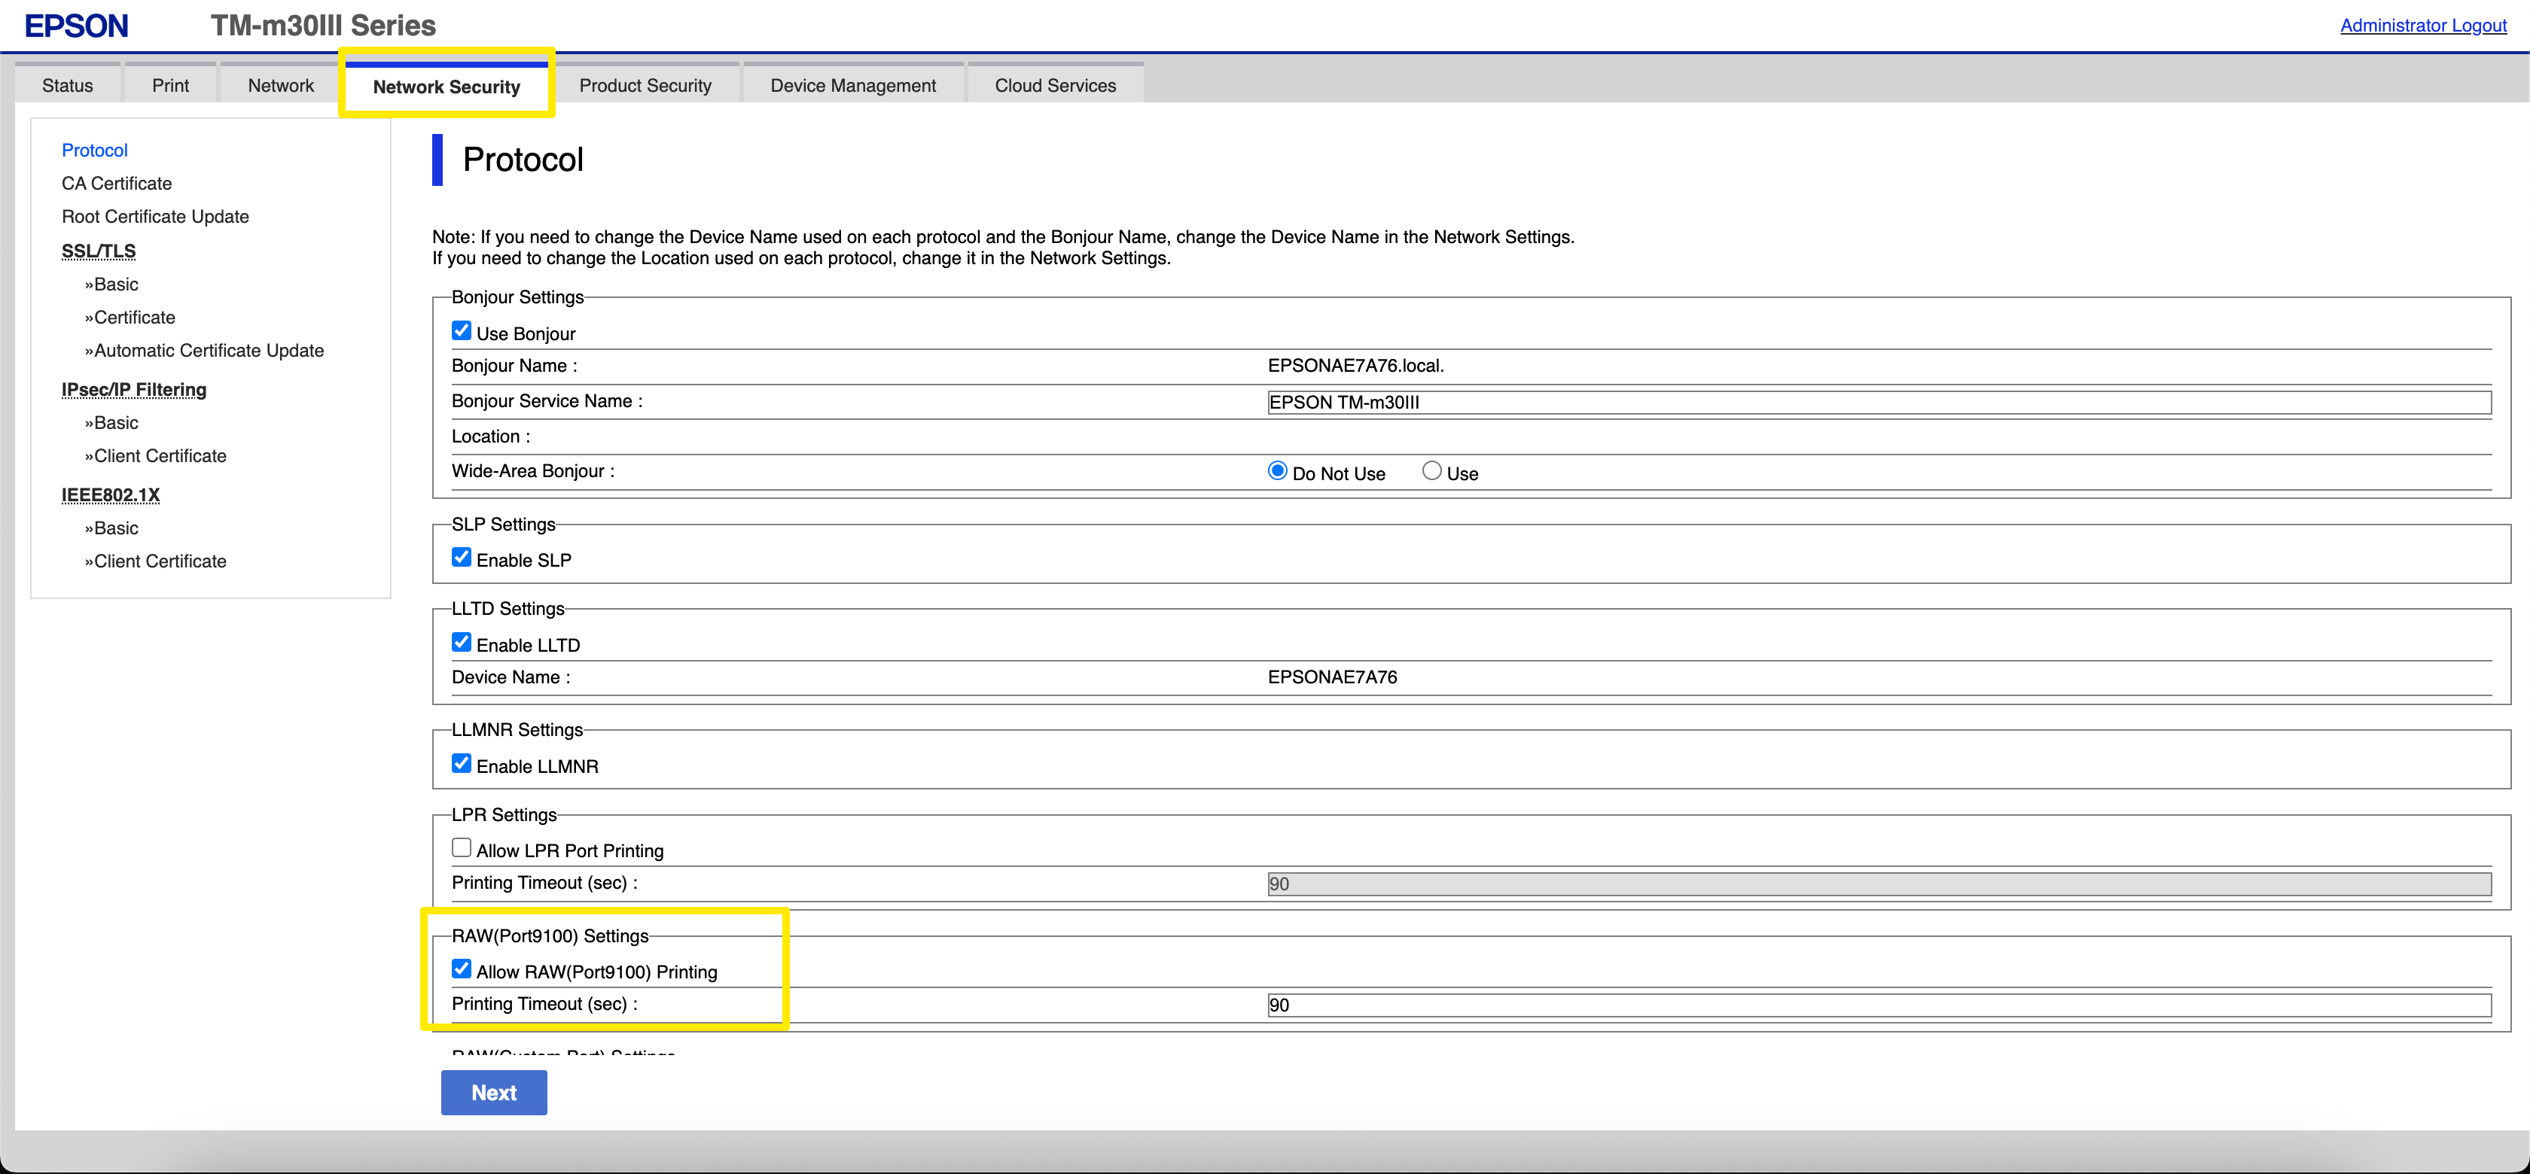The image size is (2530, 1174).
Task: Uncheck Allow RAW(Port9100) Printing
Action: pos(461,969)
